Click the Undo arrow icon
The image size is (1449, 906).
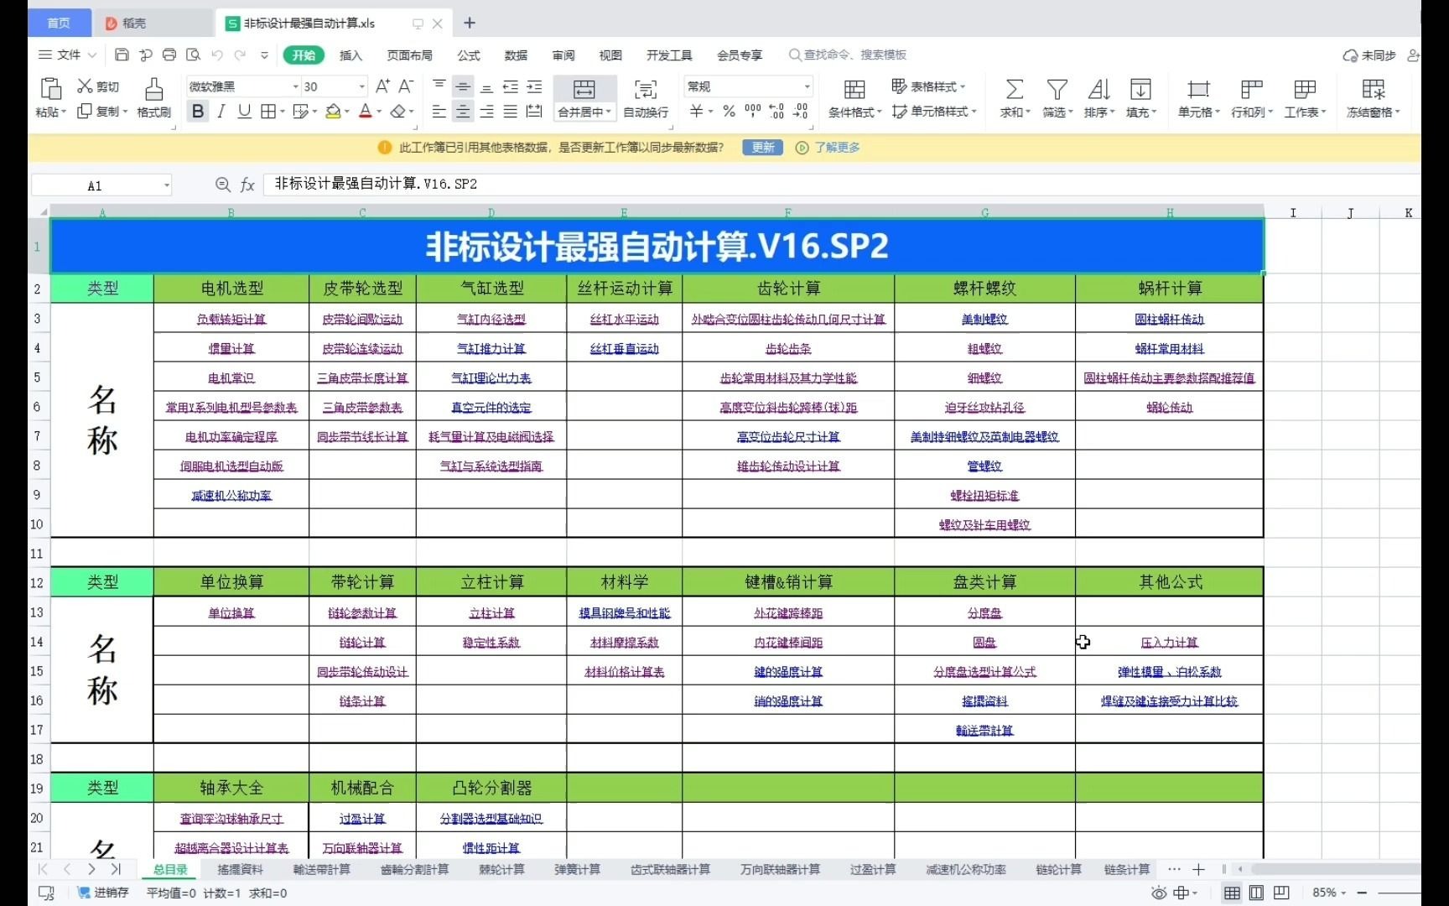(x=217, y=55)
